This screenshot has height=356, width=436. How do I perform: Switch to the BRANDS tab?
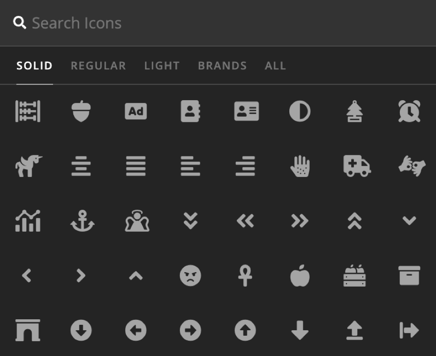pyautogui.click(x=222, y=65)
